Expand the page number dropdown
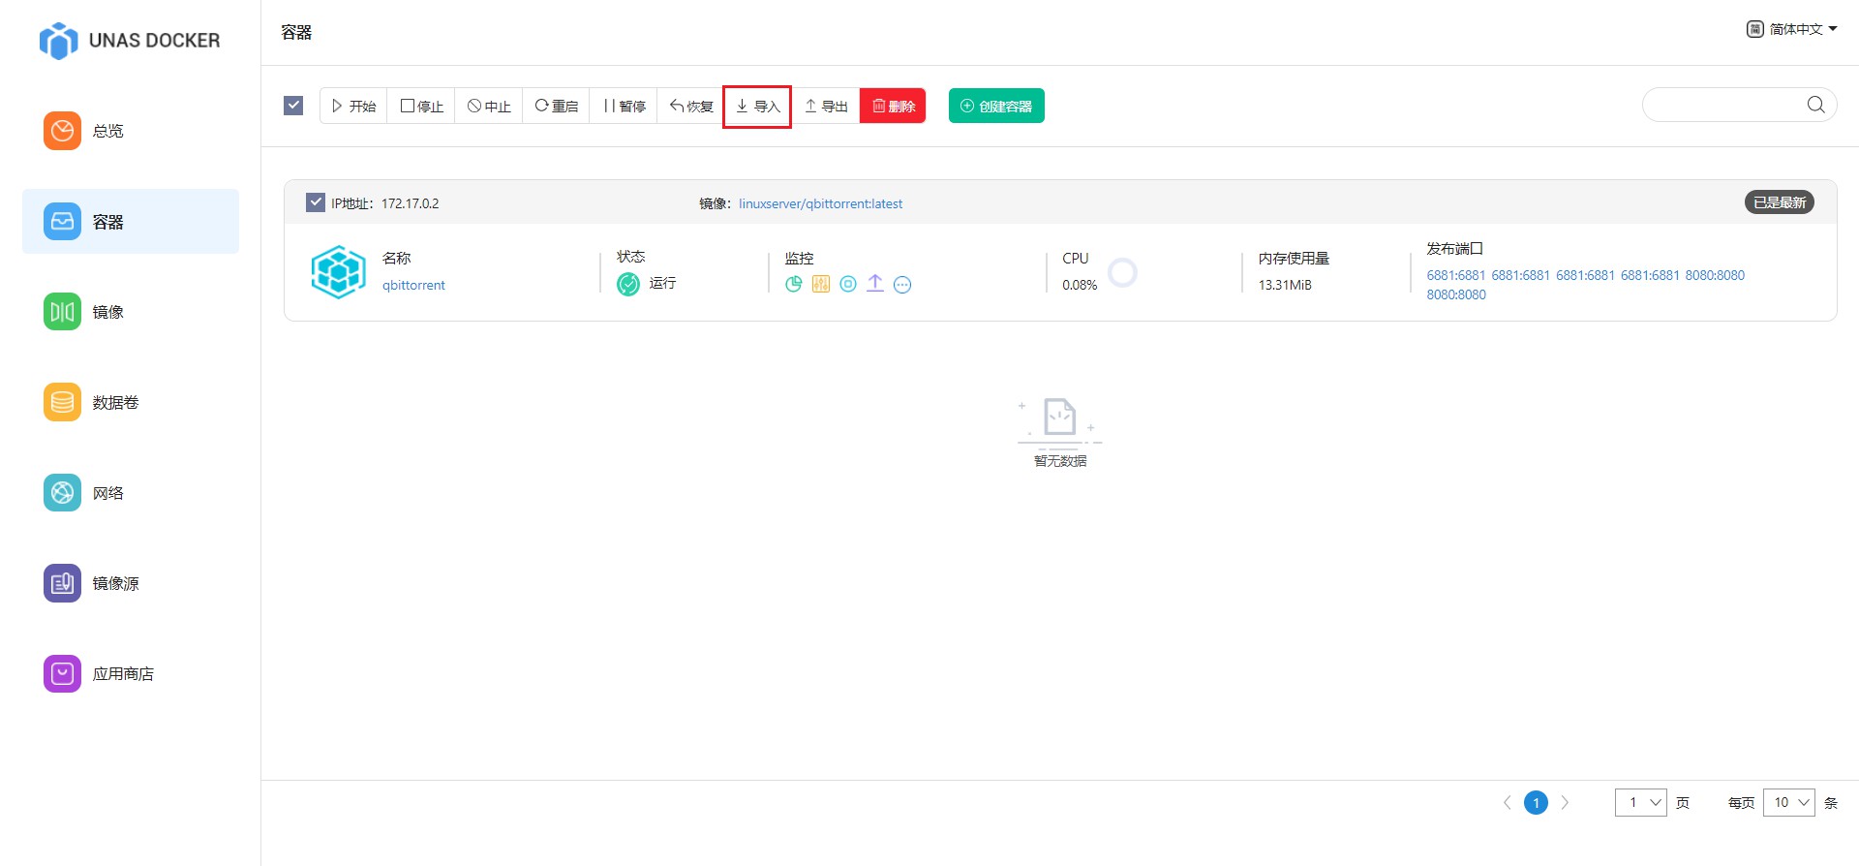Image resolution: width=1859 pixels, height=866 pixels. [x=1640, y=802]
